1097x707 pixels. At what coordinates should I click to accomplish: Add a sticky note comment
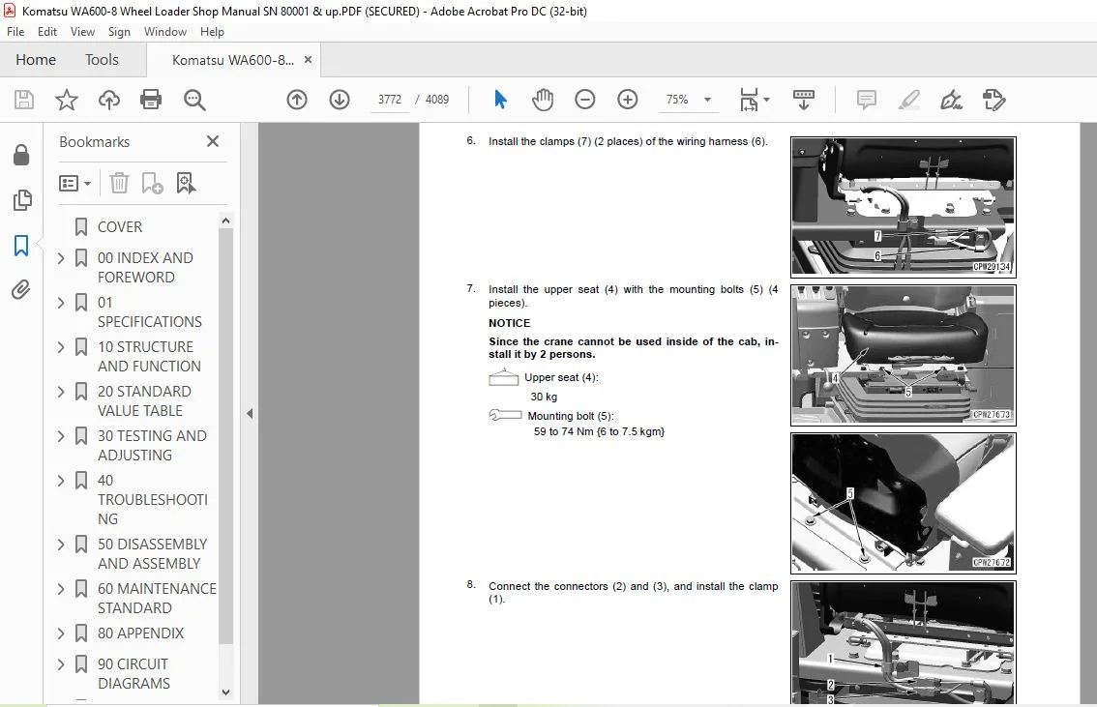click(866, 100)
